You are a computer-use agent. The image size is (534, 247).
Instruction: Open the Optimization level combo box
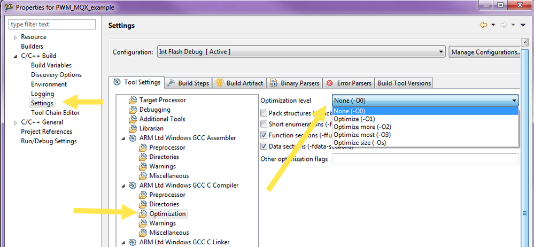(425, 101)
